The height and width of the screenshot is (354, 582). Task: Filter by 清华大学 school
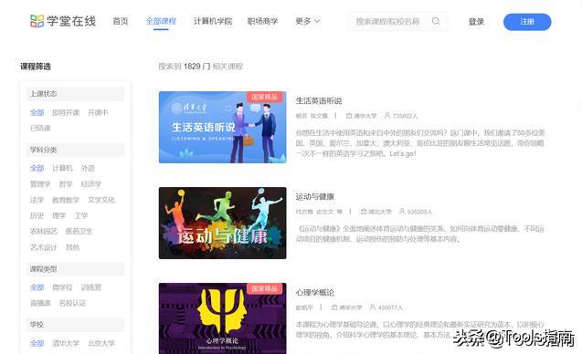(66, 343)
